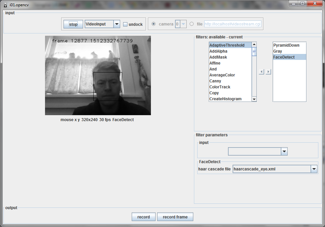Select Affine filter in the list
The height and width of the screenshot is (227, 325).
pos(230,63)
